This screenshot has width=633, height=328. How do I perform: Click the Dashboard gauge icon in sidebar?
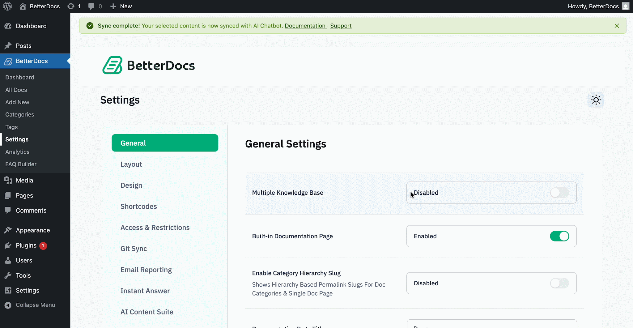click(8, 26)
